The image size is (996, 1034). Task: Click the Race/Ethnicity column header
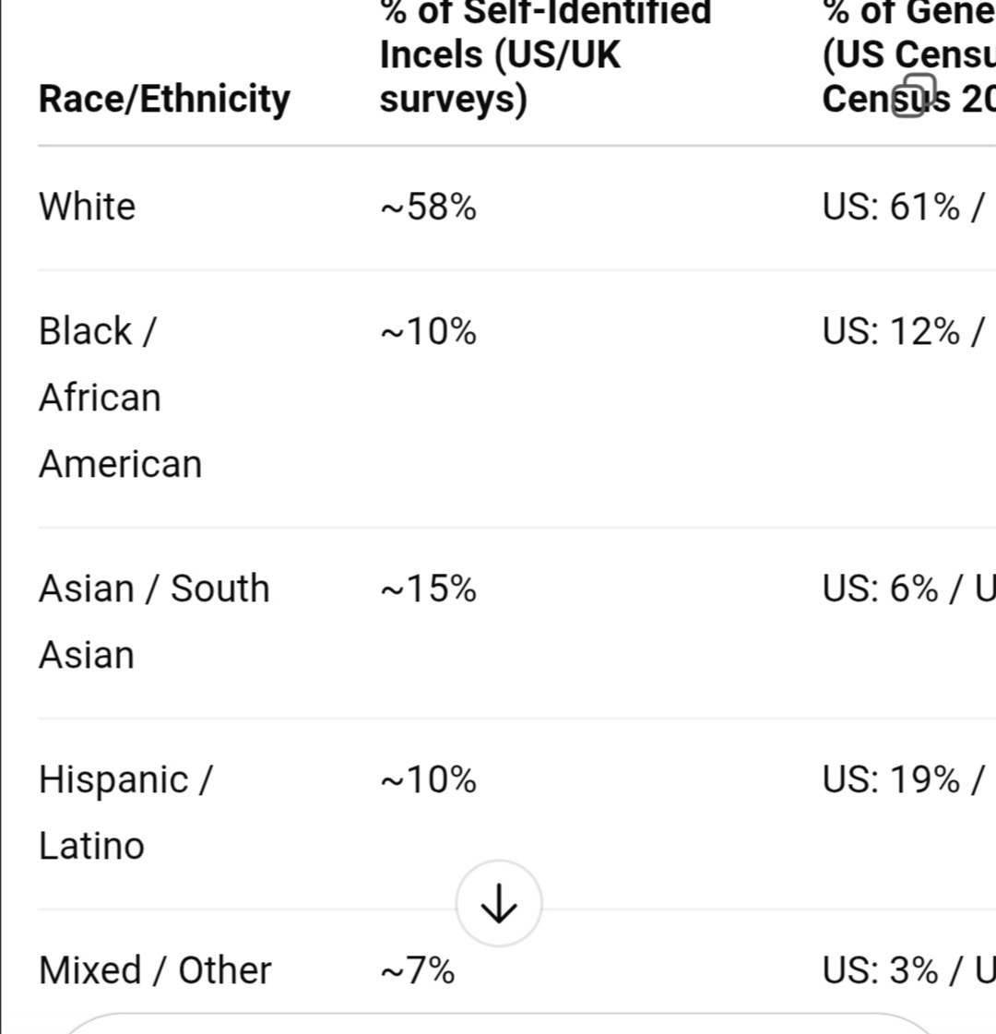point(164,98)
